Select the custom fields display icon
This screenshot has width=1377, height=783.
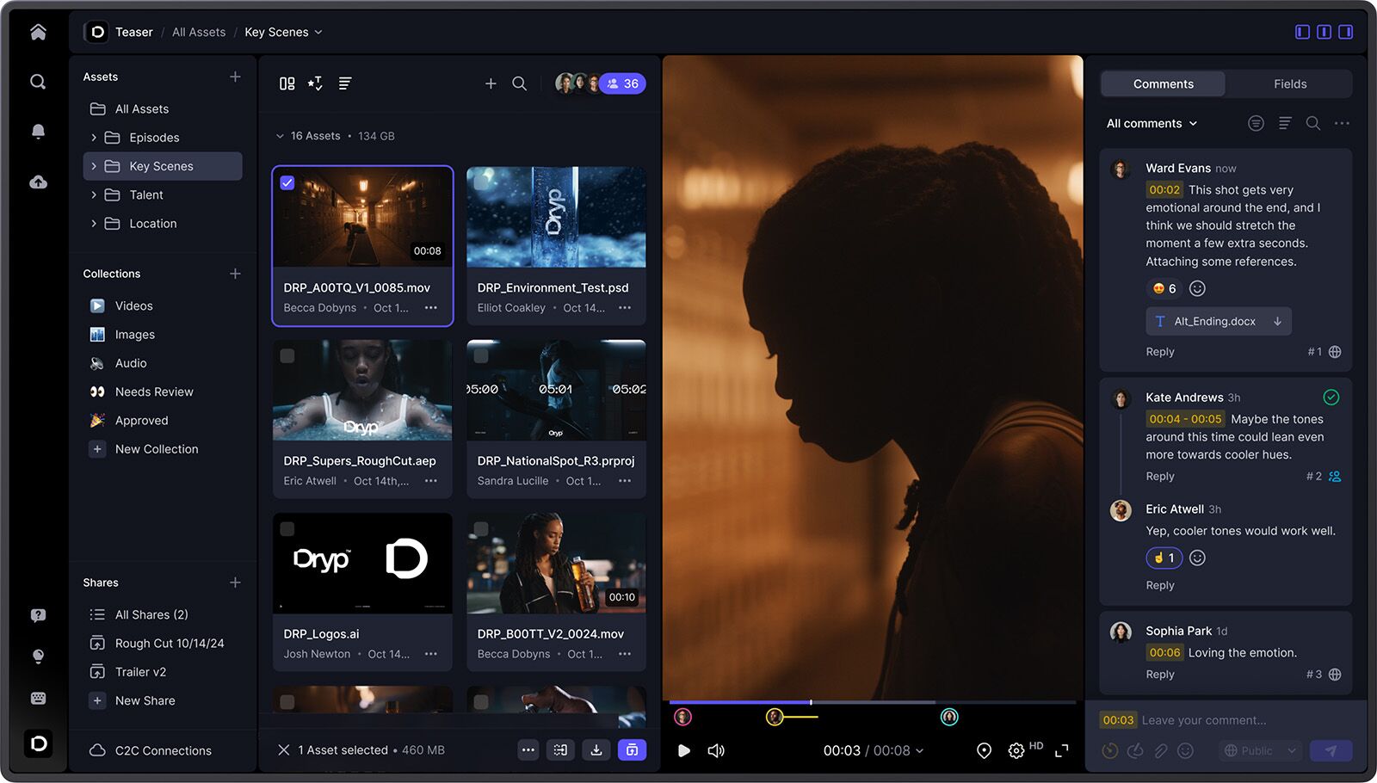(315, 83)
